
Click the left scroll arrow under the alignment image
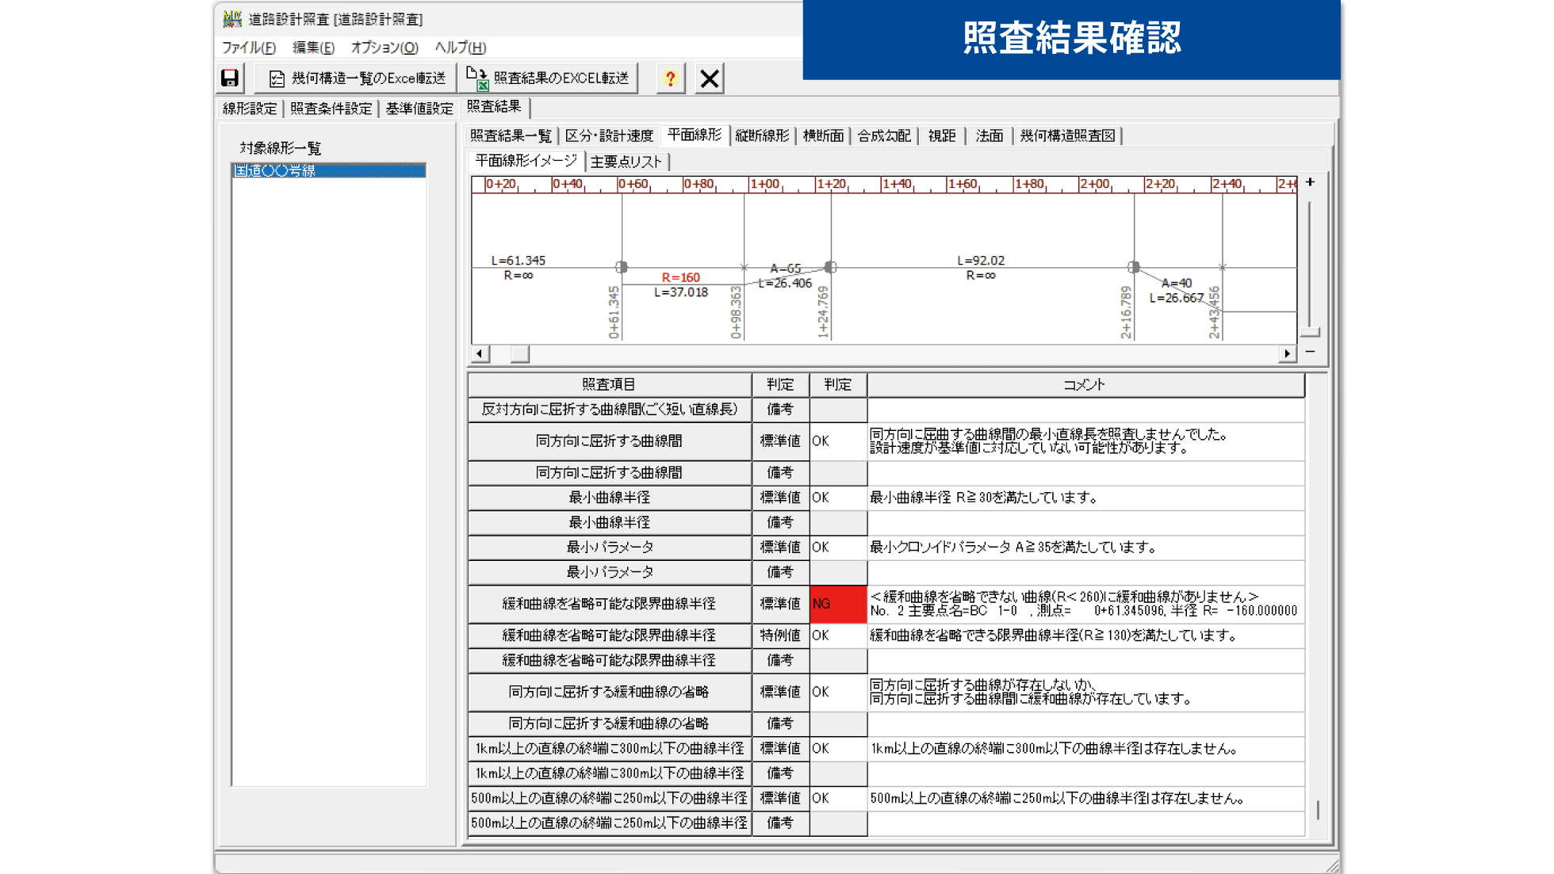[479, 353]
